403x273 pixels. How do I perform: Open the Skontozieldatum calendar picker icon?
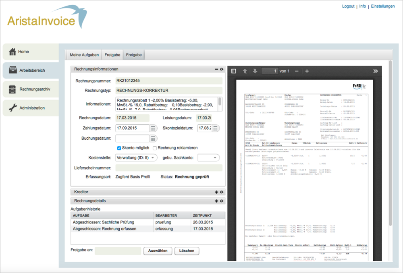coord(216,128)
